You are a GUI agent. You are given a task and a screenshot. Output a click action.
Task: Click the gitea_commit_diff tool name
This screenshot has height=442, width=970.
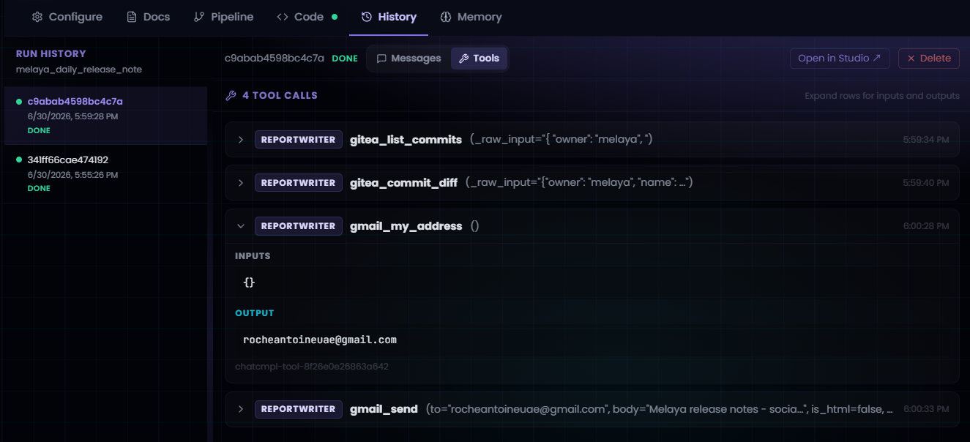pyautogui.click(x=403, y=182)
